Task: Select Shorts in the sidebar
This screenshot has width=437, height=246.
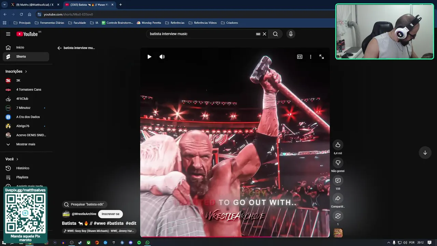Action: pyautogui.click(x=26, y=56)
